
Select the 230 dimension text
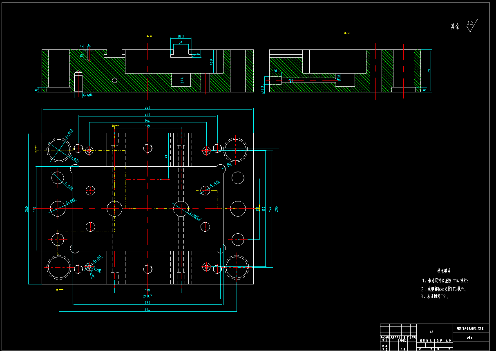pos(147,114)
